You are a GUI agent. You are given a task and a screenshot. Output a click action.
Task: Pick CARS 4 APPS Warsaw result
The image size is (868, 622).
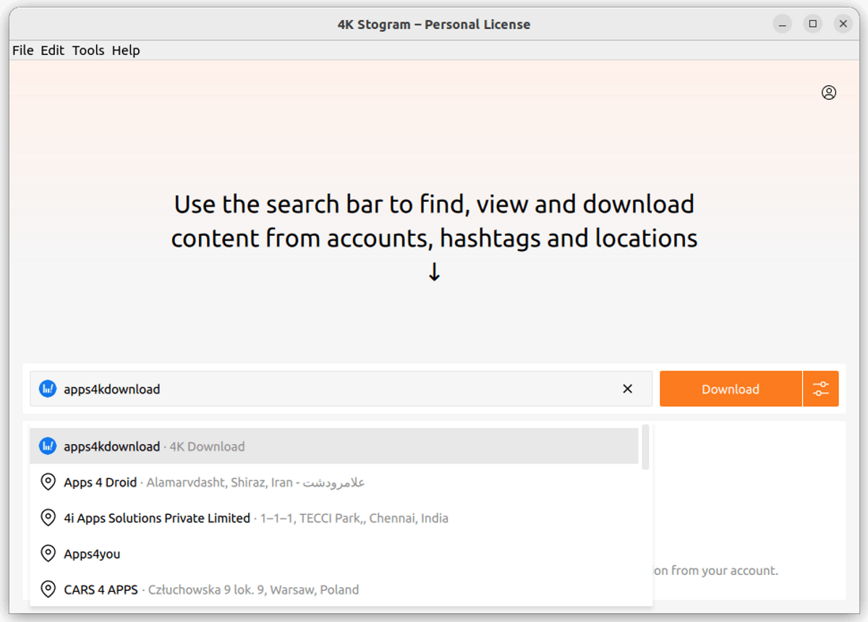pyautogui.click(x=101, y=589)
